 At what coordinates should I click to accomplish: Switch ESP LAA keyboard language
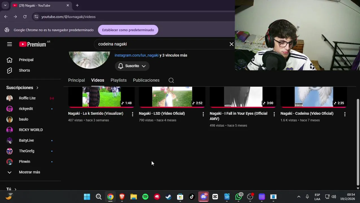click(x=317, y=197)
